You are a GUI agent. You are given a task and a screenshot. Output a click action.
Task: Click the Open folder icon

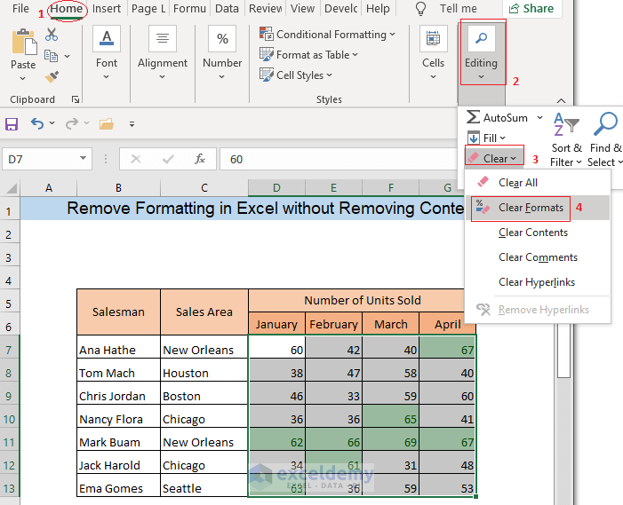(107, 124)
